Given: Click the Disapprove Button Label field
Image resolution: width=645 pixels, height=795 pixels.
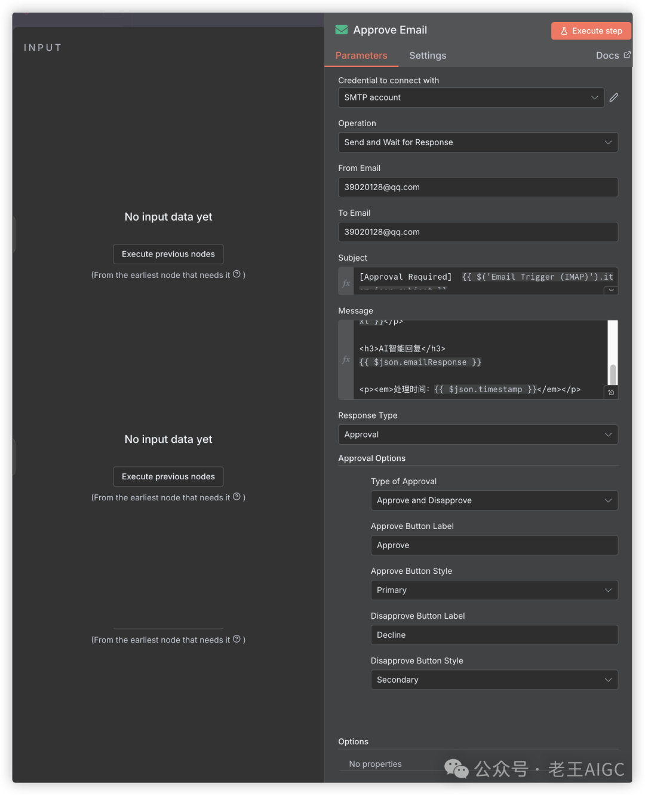Looking at the screenshot, I should pos(494,635).
